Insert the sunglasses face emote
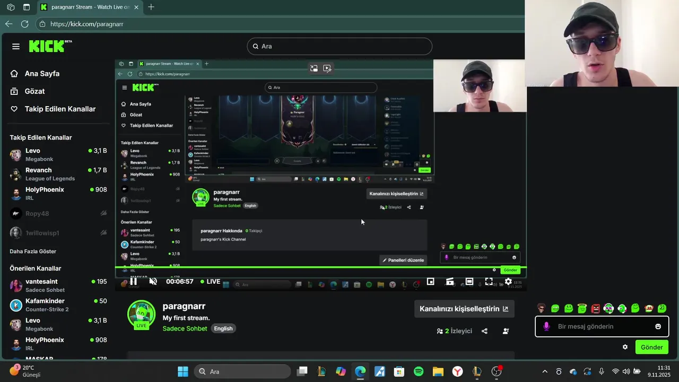679x382 pixels. click(x=541, y=308)
